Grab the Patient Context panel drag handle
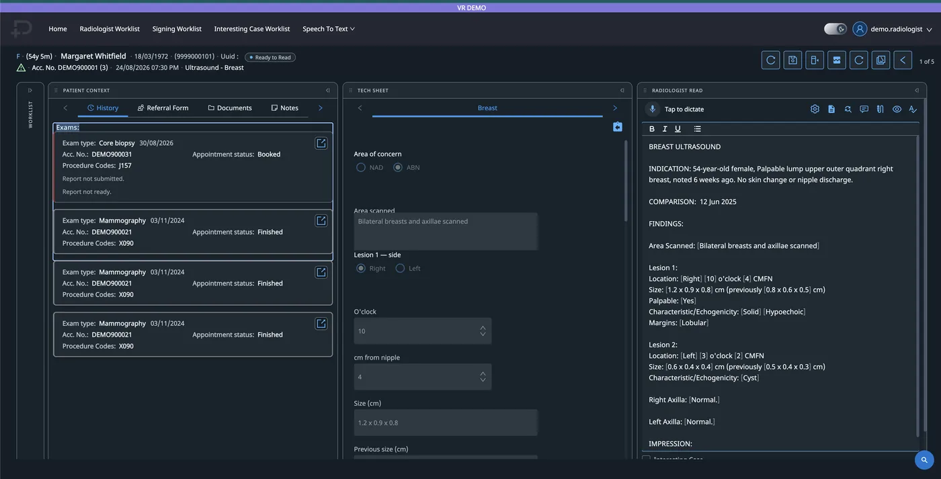 coord(56,90)
